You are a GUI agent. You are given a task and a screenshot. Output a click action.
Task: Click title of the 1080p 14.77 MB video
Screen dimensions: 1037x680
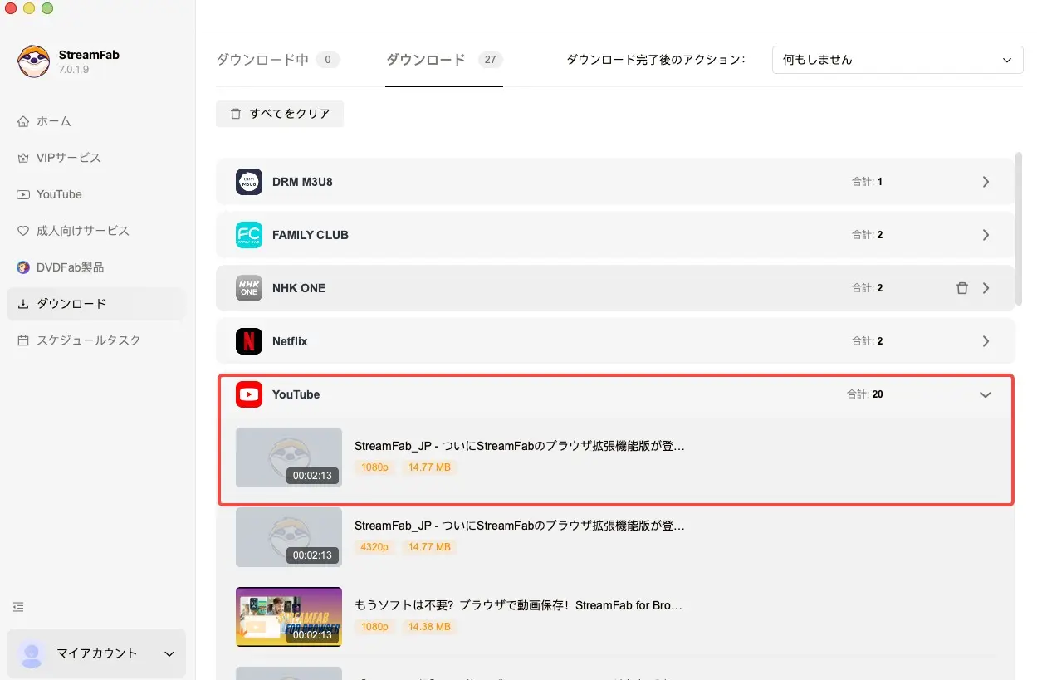pos(520,446)
